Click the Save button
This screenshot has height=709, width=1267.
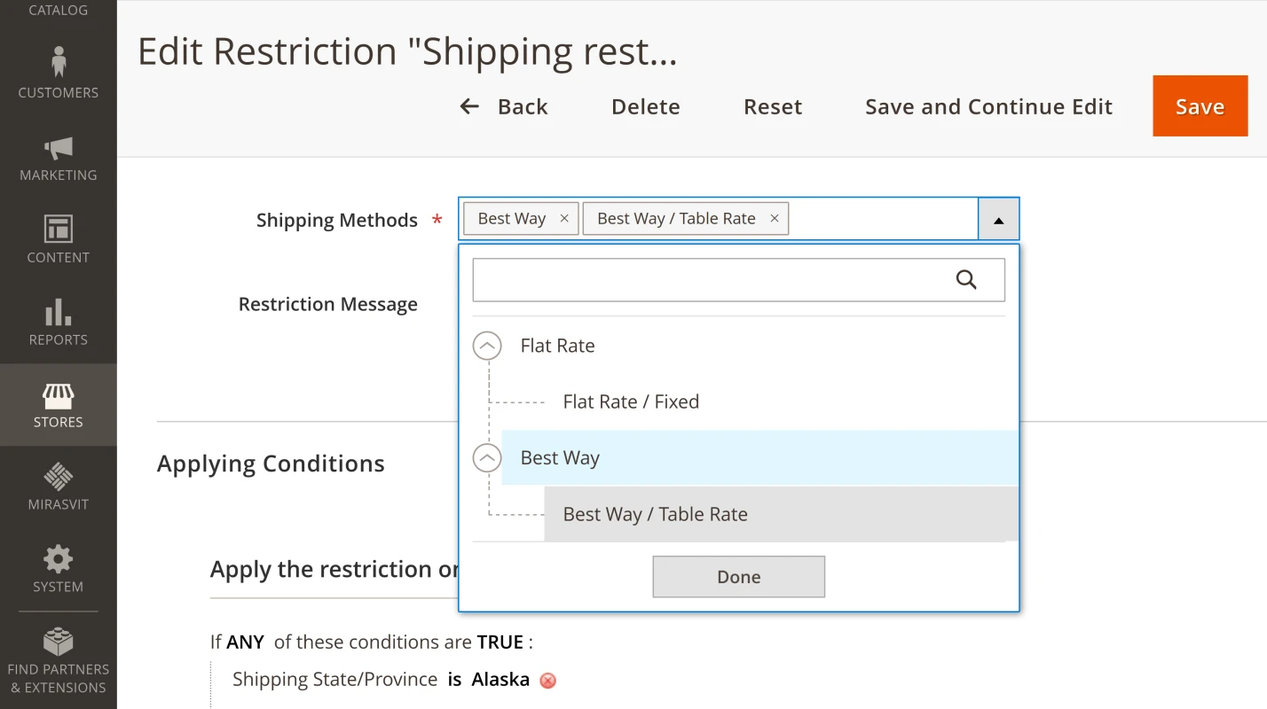click(x=1200, y=105)
